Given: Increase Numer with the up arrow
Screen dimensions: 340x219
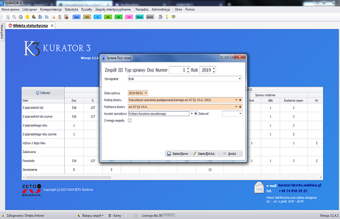Looking at the screenshot, I should (x=188, y=68).
